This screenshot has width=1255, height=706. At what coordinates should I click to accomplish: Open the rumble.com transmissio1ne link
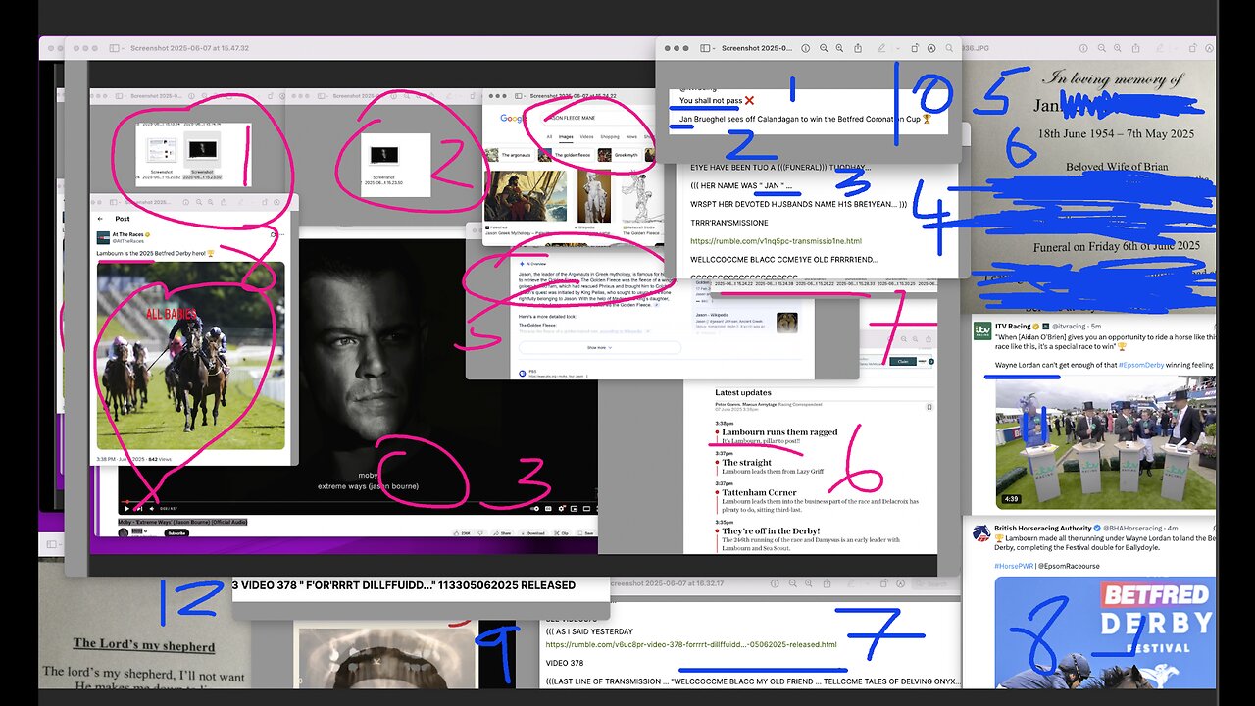tap(776, 241)
